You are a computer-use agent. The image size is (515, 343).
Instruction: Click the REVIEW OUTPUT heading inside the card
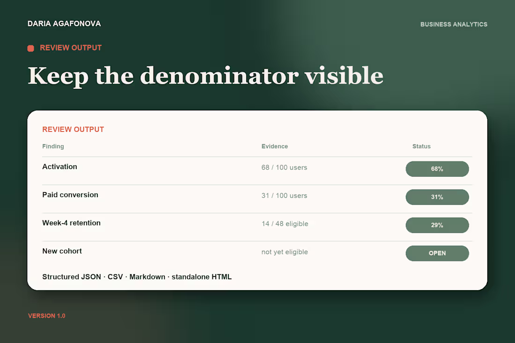73,129
